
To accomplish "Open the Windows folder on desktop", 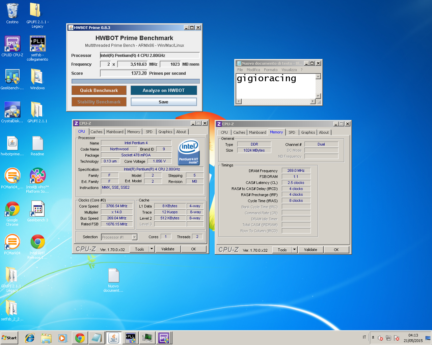I will tap(37, 79).
